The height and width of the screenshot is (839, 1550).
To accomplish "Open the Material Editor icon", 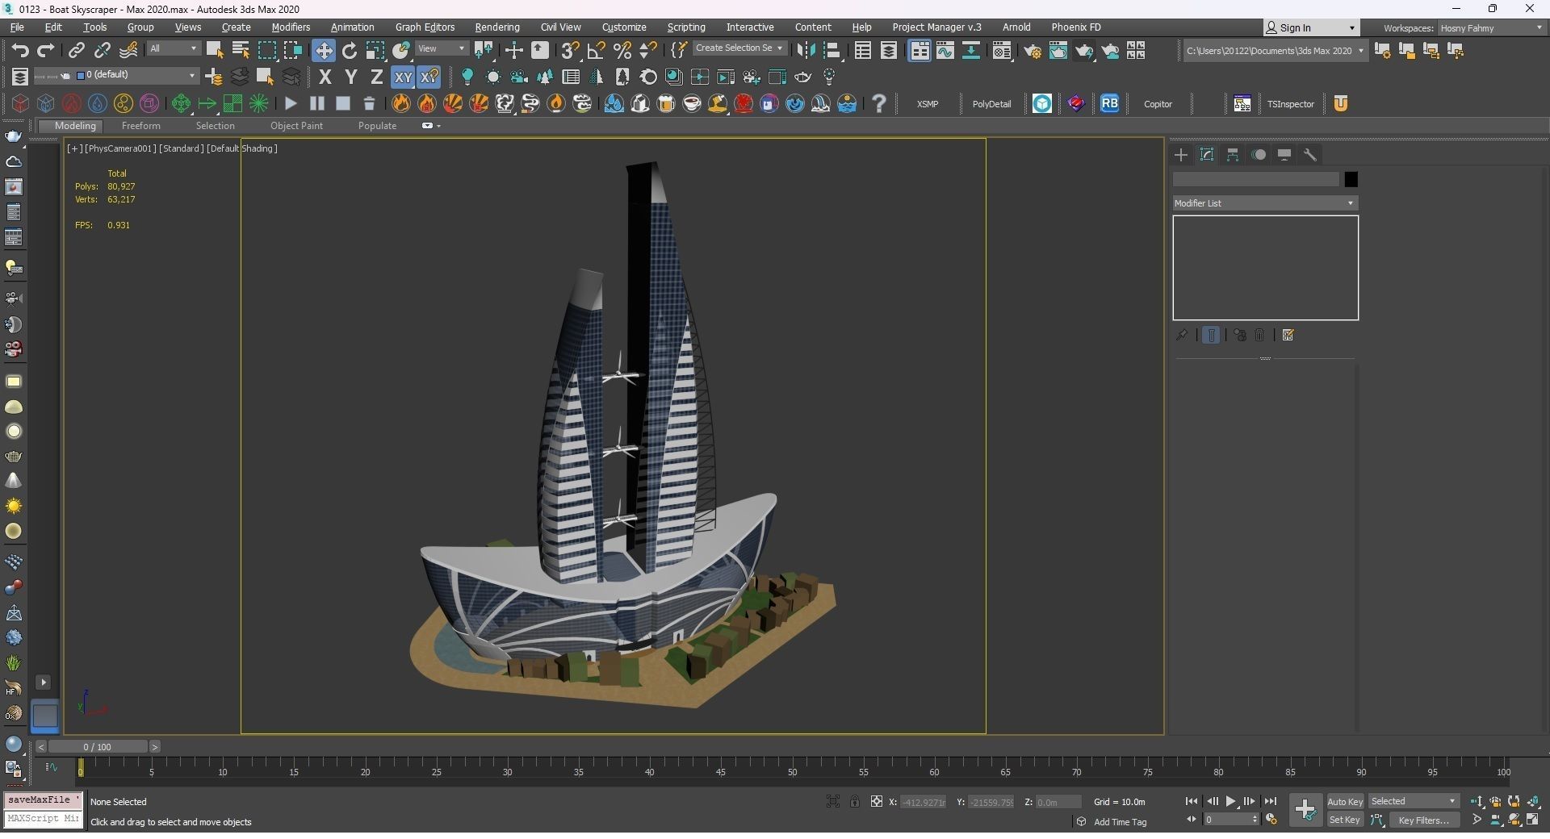I will click(1002, 51).
